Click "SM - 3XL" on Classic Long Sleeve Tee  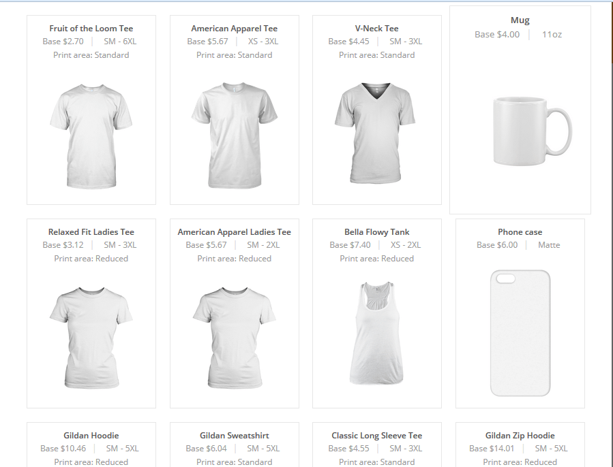(x=406, y=448)
